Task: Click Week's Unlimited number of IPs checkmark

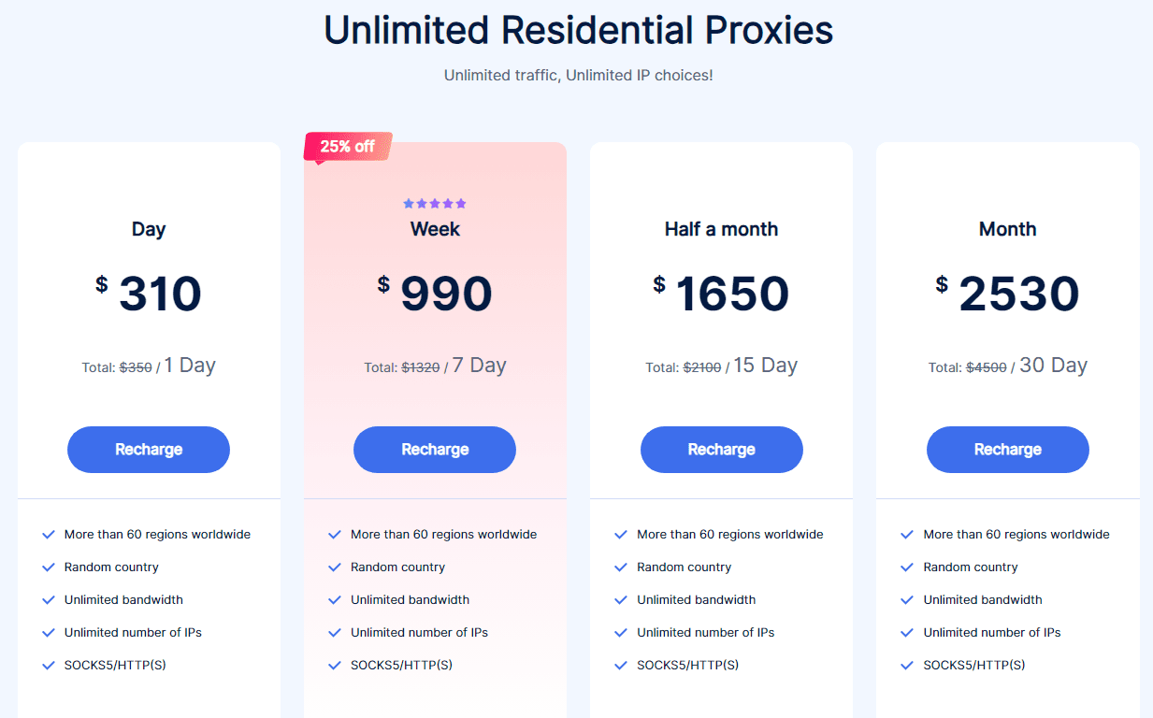Action: (335, 633)
